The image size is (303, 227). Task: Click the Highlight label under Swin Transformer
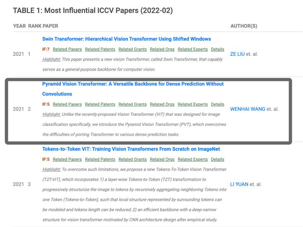[x=51, y=59]
